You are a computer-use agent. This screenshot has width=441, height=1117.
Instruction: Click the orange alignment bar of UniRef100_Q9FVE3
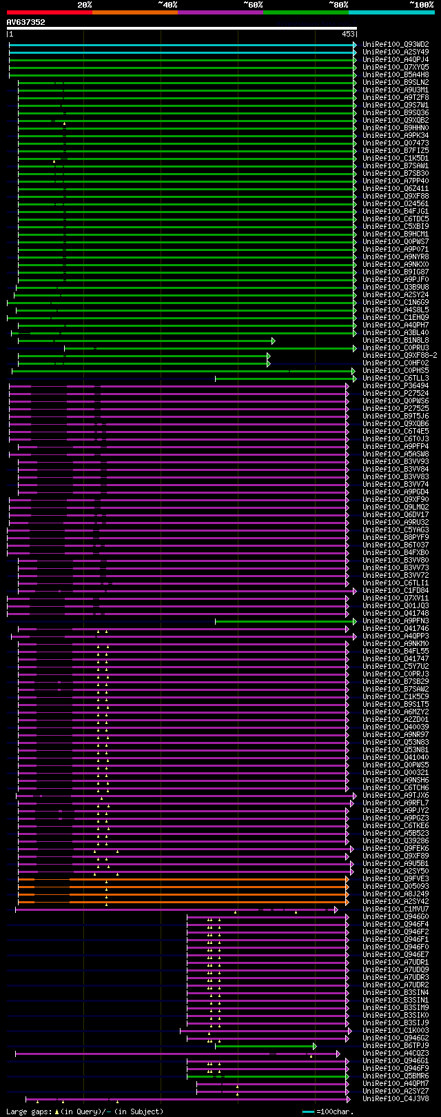(183, 879)
